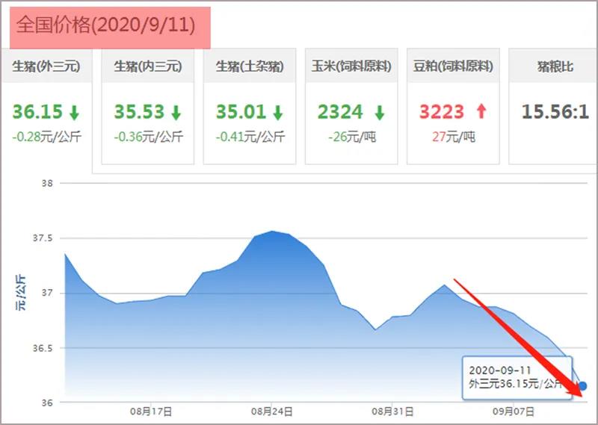Click the 08月31日 axis label
This screenshot has height=425, width=598.
tap(392, 412)
